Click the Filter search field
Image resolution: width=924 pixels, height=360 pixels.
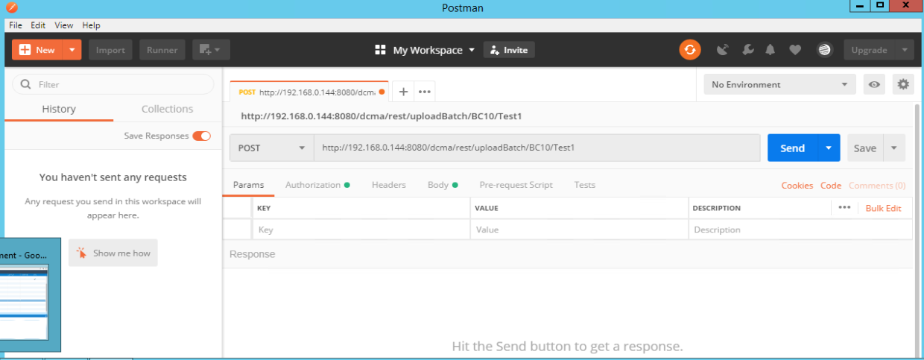click(113, 84)
